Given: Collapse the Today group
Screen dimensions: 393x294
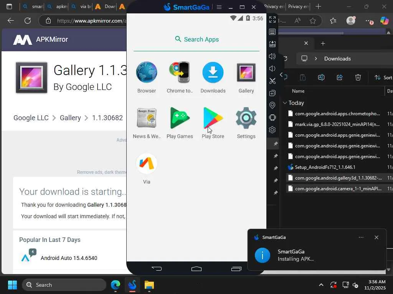Looking at the screenshot, I should point(285,103).
